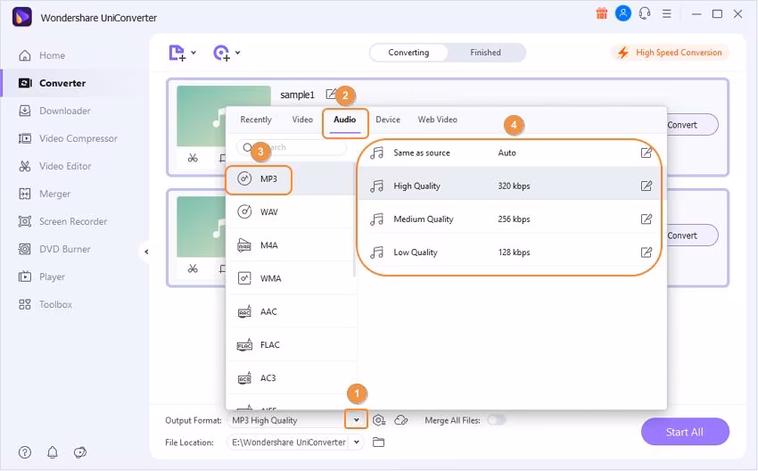Screen dimensions: 758x471
Task: Launch the Screen Recorder tool
Action: [x=62, y=221]
